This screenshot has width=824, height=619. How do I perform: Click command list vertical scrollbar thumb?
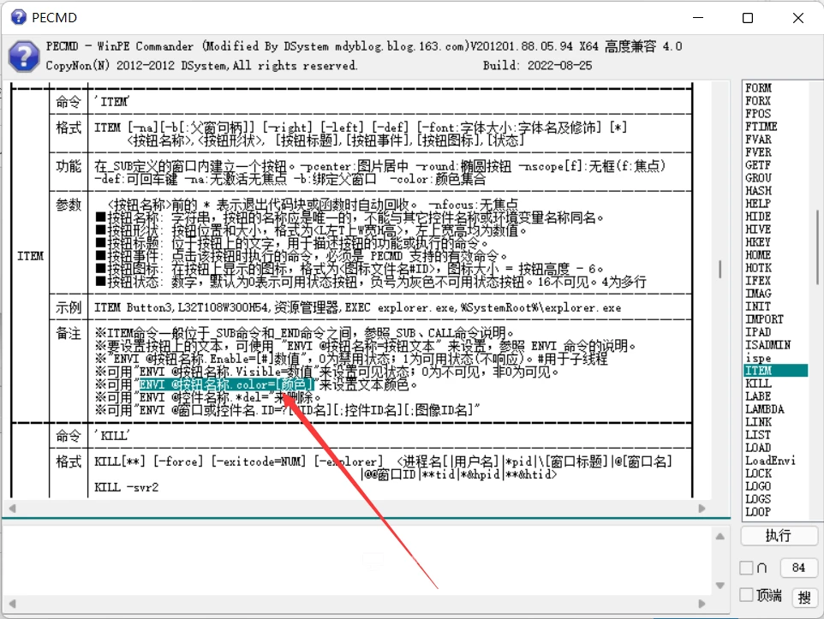click(817, 247)
